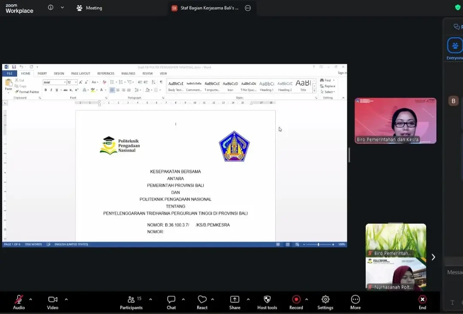Image resolution: width=463 pixels, height=314 pixels.
Task: Click the Zoom Share screen button
Action: 235,302
